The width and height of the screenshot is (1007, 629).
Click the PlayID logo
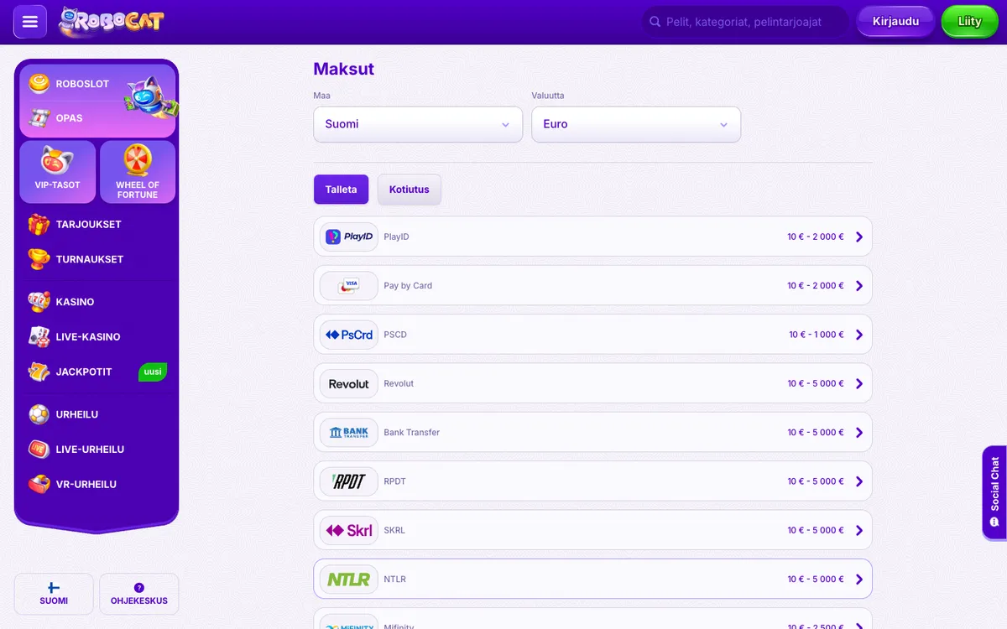tap(349, 237)
